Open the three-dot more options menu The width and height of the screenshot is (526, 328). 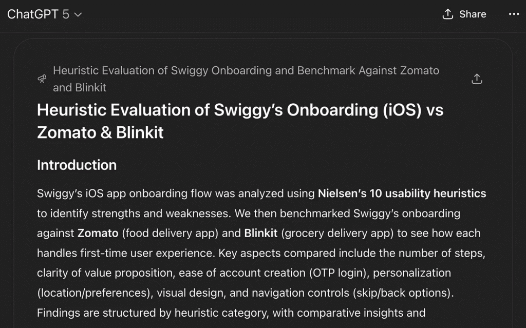(514, 14)
